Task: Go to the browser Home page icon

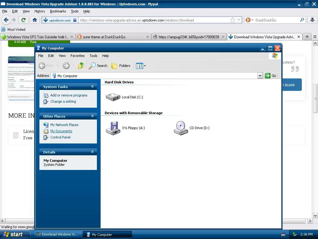Action: (35, 20)
